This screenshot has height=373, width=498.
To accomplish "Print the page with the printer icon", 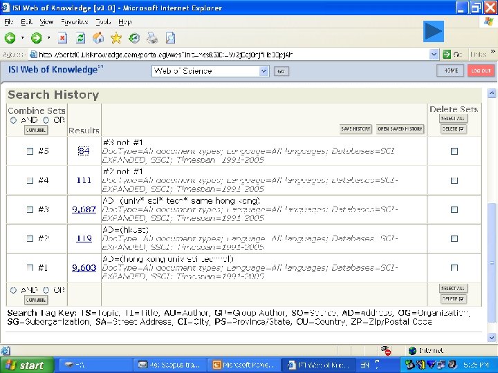I will pyautogui.click(x=152, y=38).
